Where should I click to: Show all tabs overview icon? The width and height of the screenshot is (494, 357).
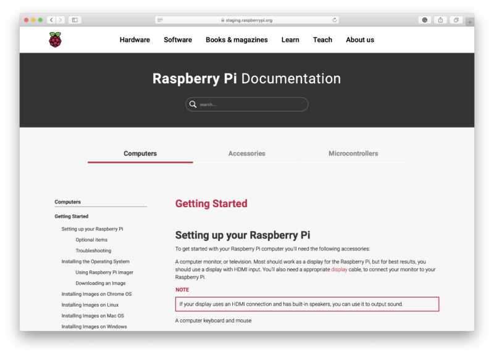click(x=456, y=20)
